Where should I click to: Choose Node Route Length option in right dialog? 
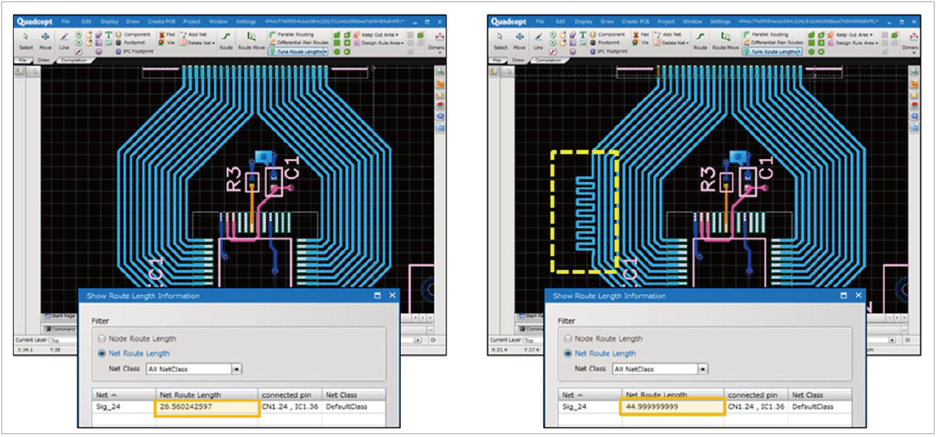point(569,339)
